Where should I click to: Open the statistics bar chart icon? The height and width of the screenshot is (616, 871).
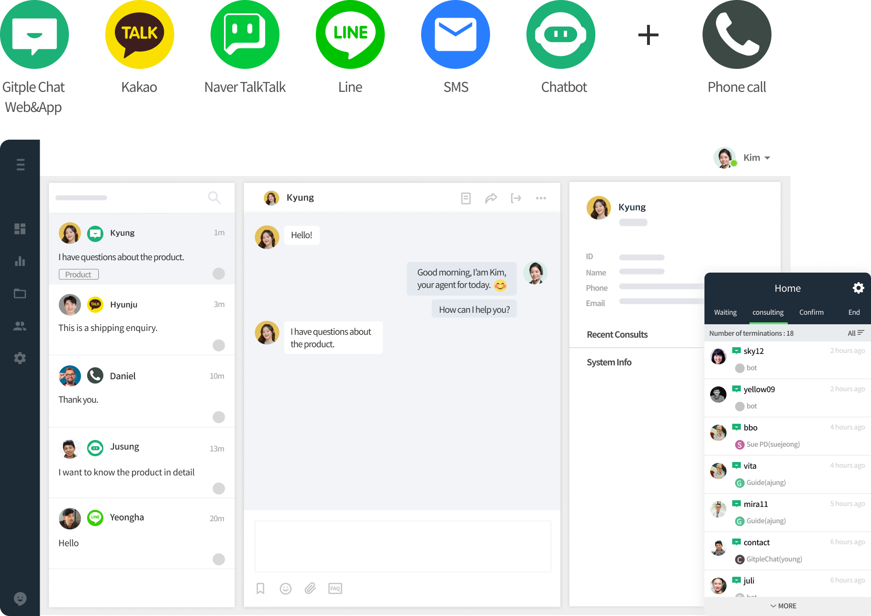pyautogui.click(x=20, y=261)
